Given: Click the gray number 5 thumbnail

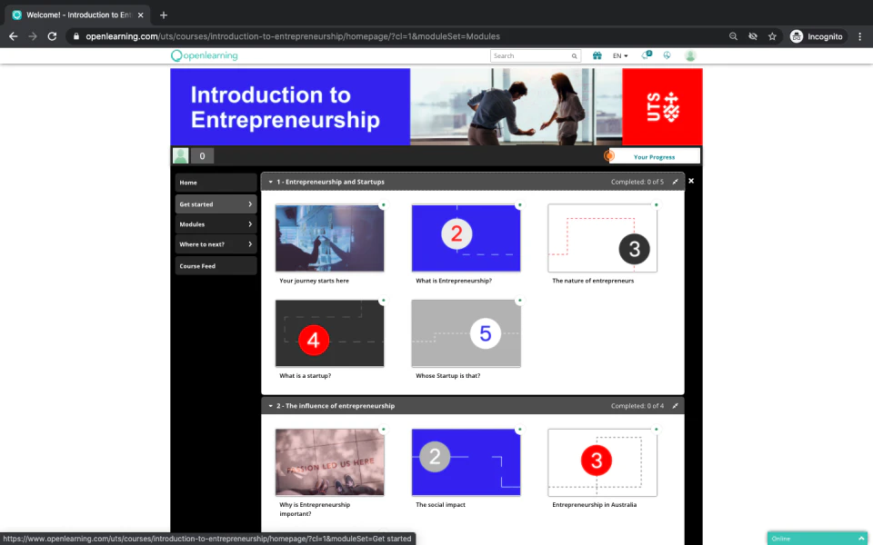Looking at the screenshot, I should click(x=466, y=333).
